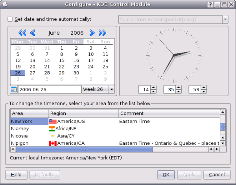This screenshot has width=236, height=185.
Task: Select June 15 in the calendar
Action: click(61, 60)
